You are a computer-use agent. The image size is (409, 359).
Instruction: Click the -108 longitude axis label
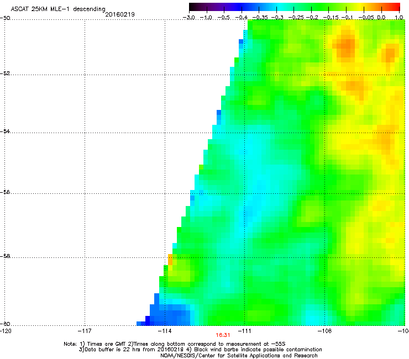point(324,331)
